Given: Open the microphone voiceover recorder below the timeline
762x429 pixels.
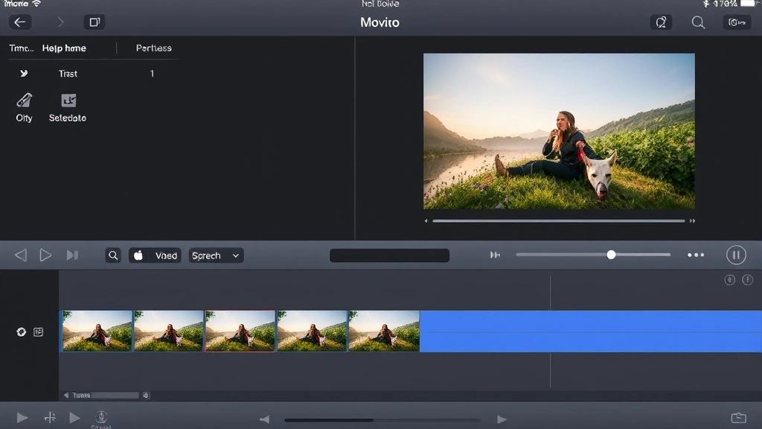Looking at the screenshot, I should pyautogui.click(x=101, y=417).
